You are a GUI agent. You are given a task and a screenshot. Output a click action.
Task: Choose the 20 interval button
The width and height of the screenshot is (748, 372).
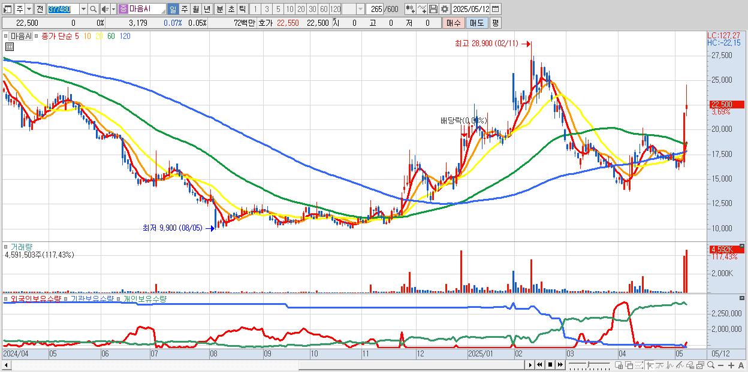pyautogui.click(x=301, y=9)
